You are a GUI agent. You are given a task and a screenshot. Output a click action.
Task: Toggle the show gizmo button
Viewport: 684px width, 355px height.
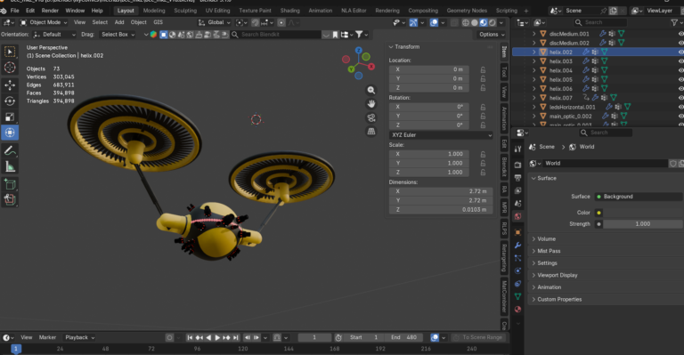413,22
